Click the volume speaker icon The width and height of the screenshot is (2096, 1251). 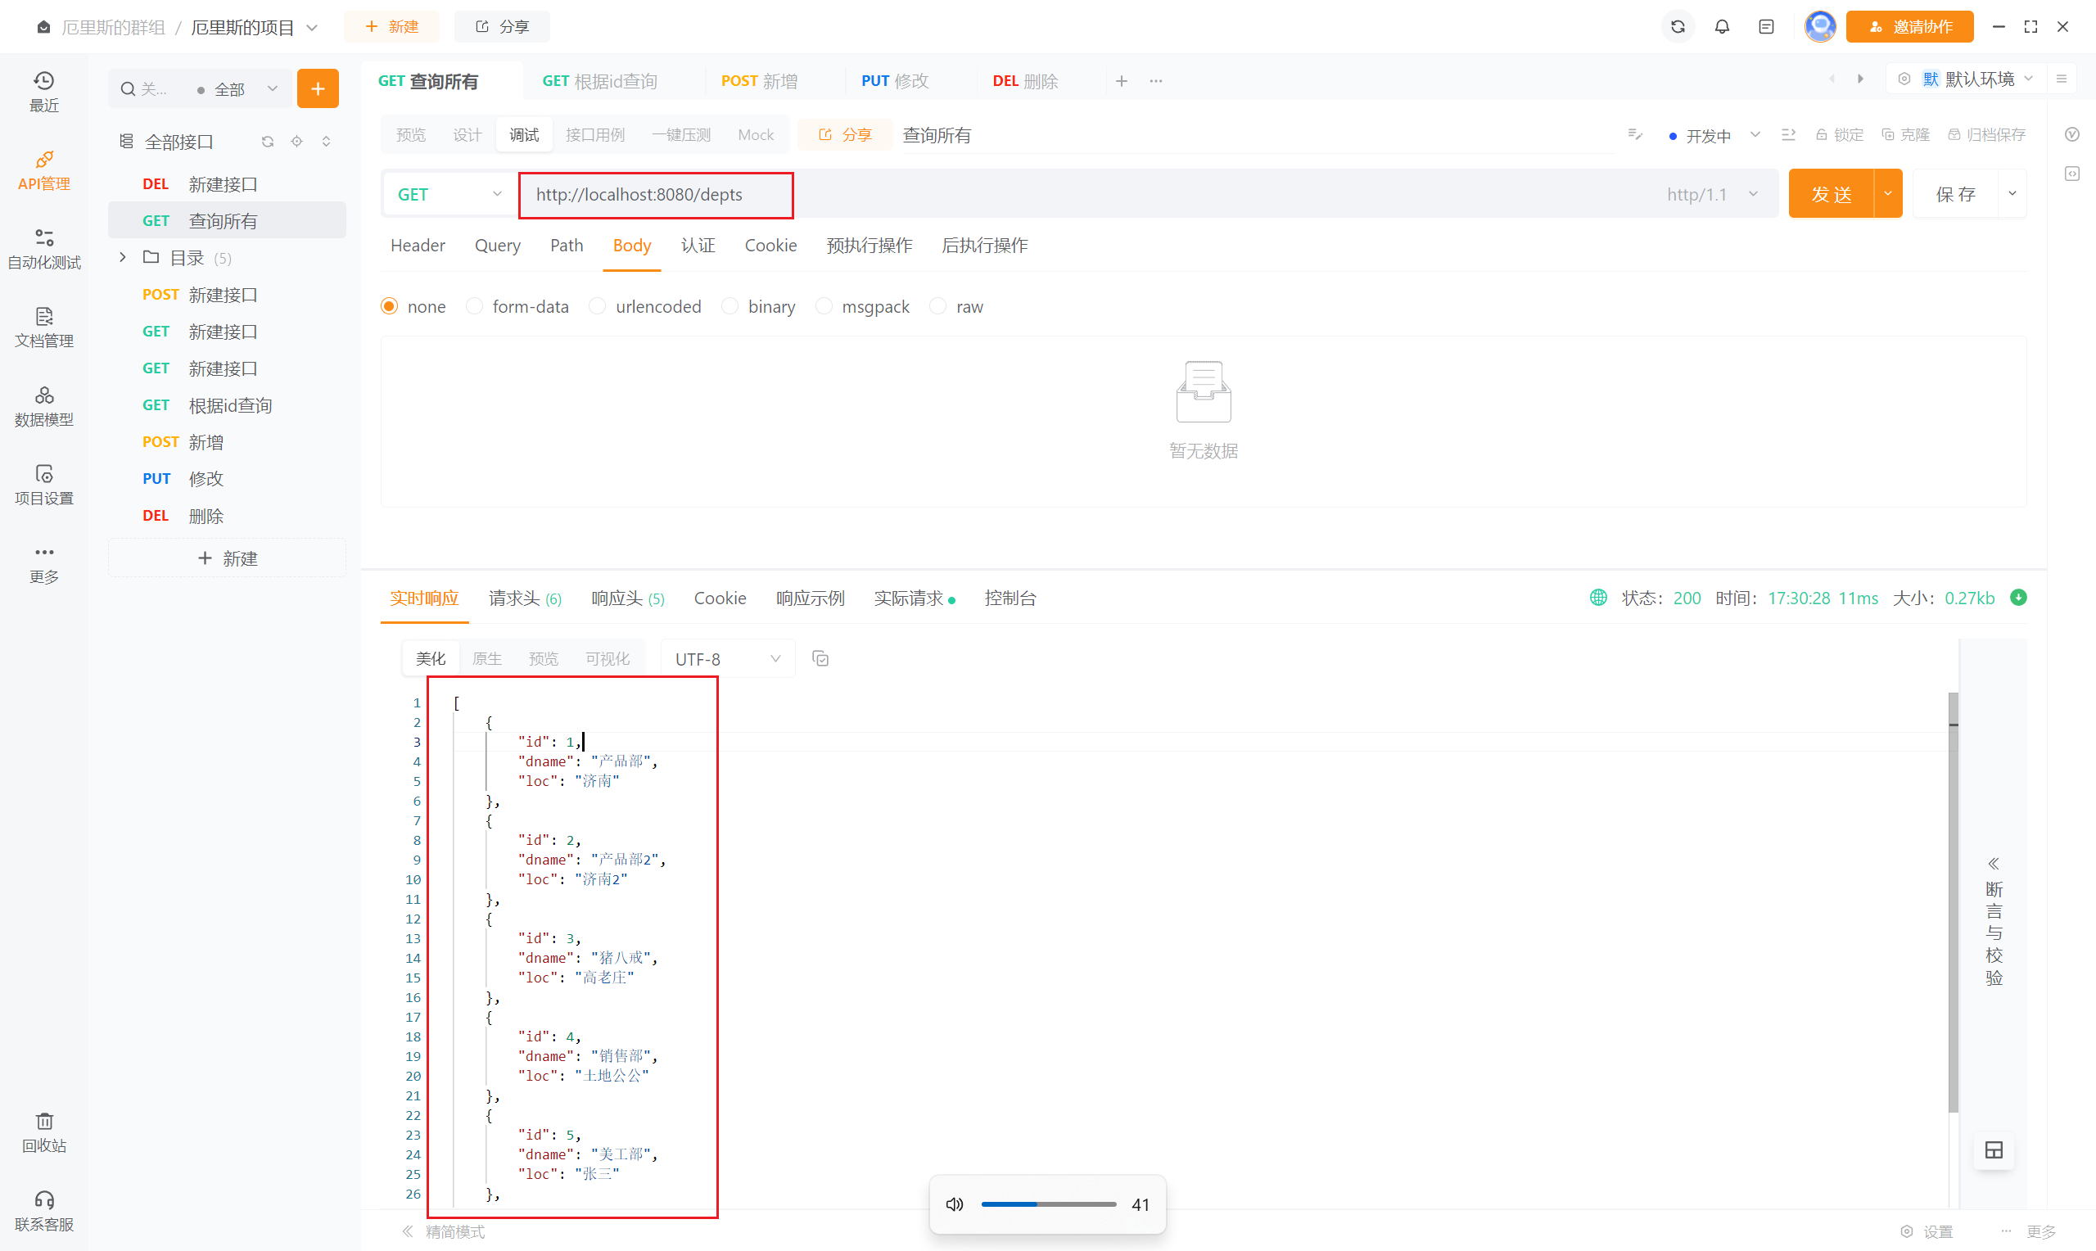pos(954,1204)
